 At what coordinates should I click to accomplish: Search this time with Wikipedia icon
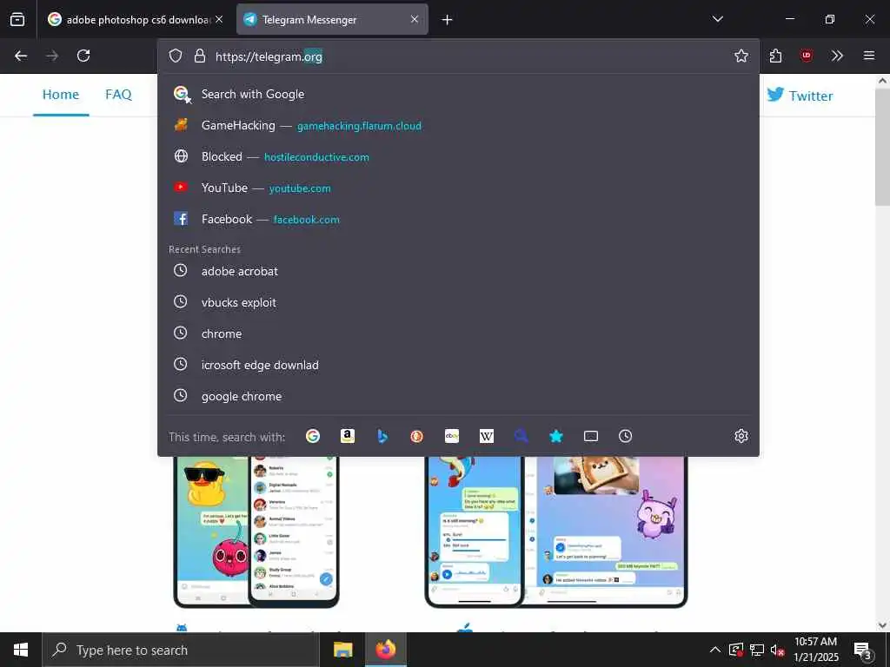pos(487,436)
